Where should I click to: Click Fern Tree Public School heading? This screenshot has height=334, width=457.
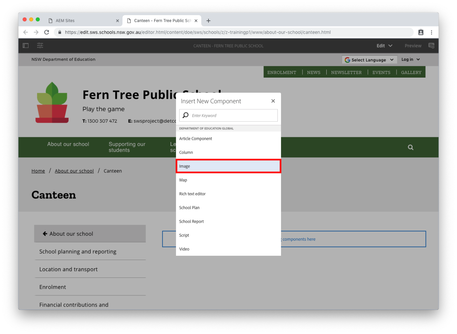pos(152,95)
